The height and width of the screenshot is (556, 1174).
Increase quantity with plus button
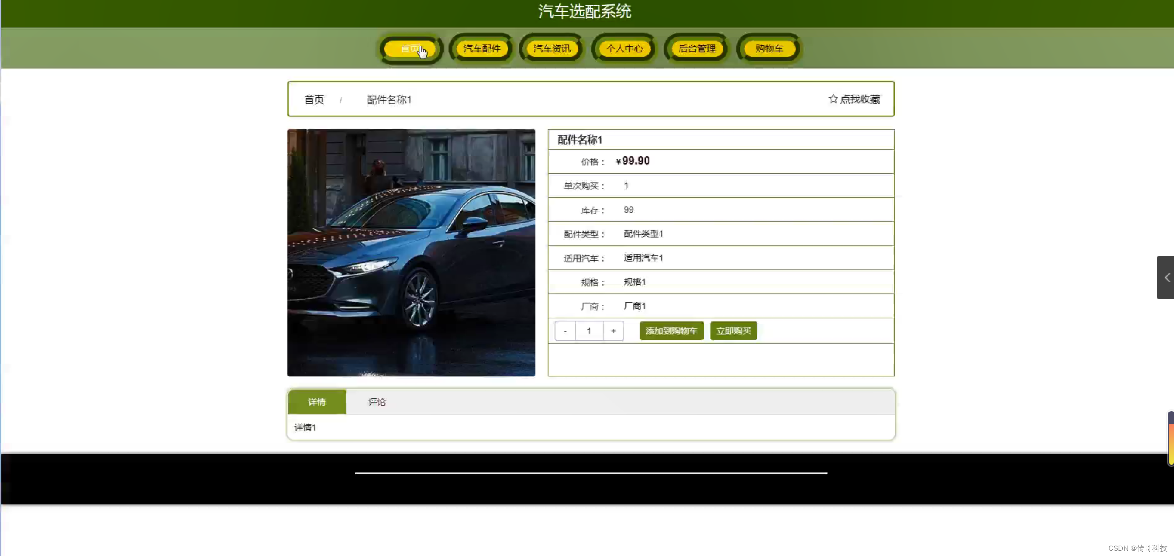coord(613,331)
